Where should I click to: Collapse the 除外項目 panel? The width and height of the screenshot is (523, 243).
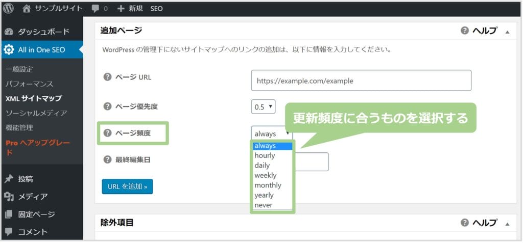click(507, 224)
